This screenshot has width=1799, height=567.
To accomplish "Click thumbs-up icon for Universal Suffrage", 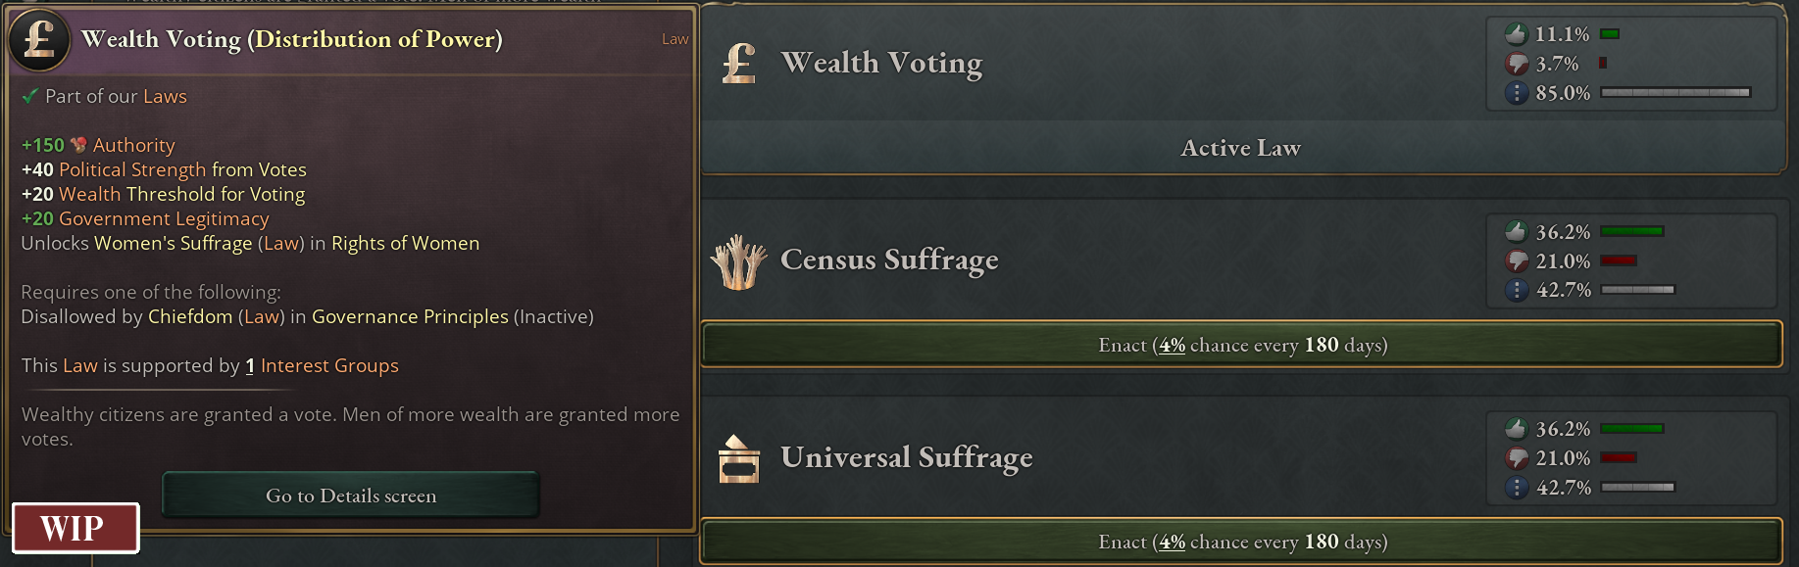I will [x=1517, y=429].
